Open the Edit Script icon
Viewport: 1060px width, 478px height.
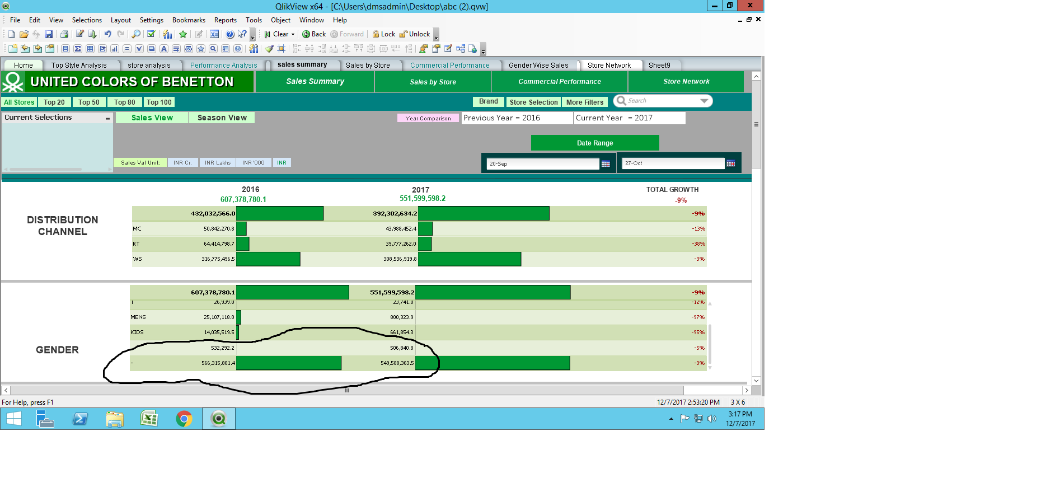point(80,34)
